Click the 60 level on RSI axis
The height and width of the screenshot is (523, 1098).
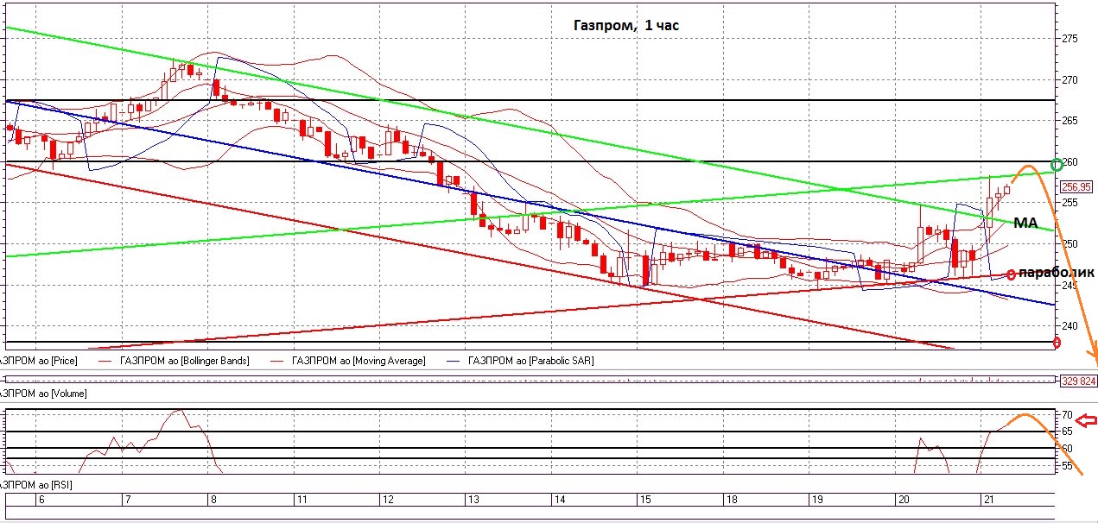tap(1068, 449)
